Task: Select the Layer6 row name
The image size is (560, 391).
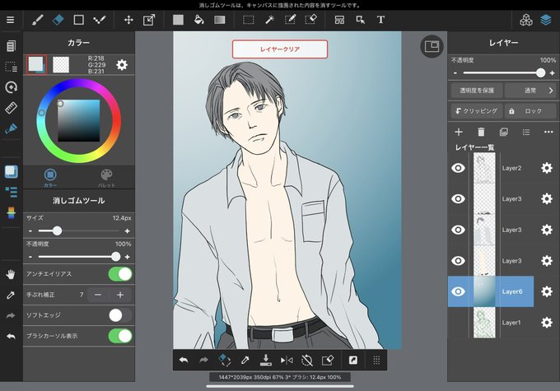Action: (512, 291)
